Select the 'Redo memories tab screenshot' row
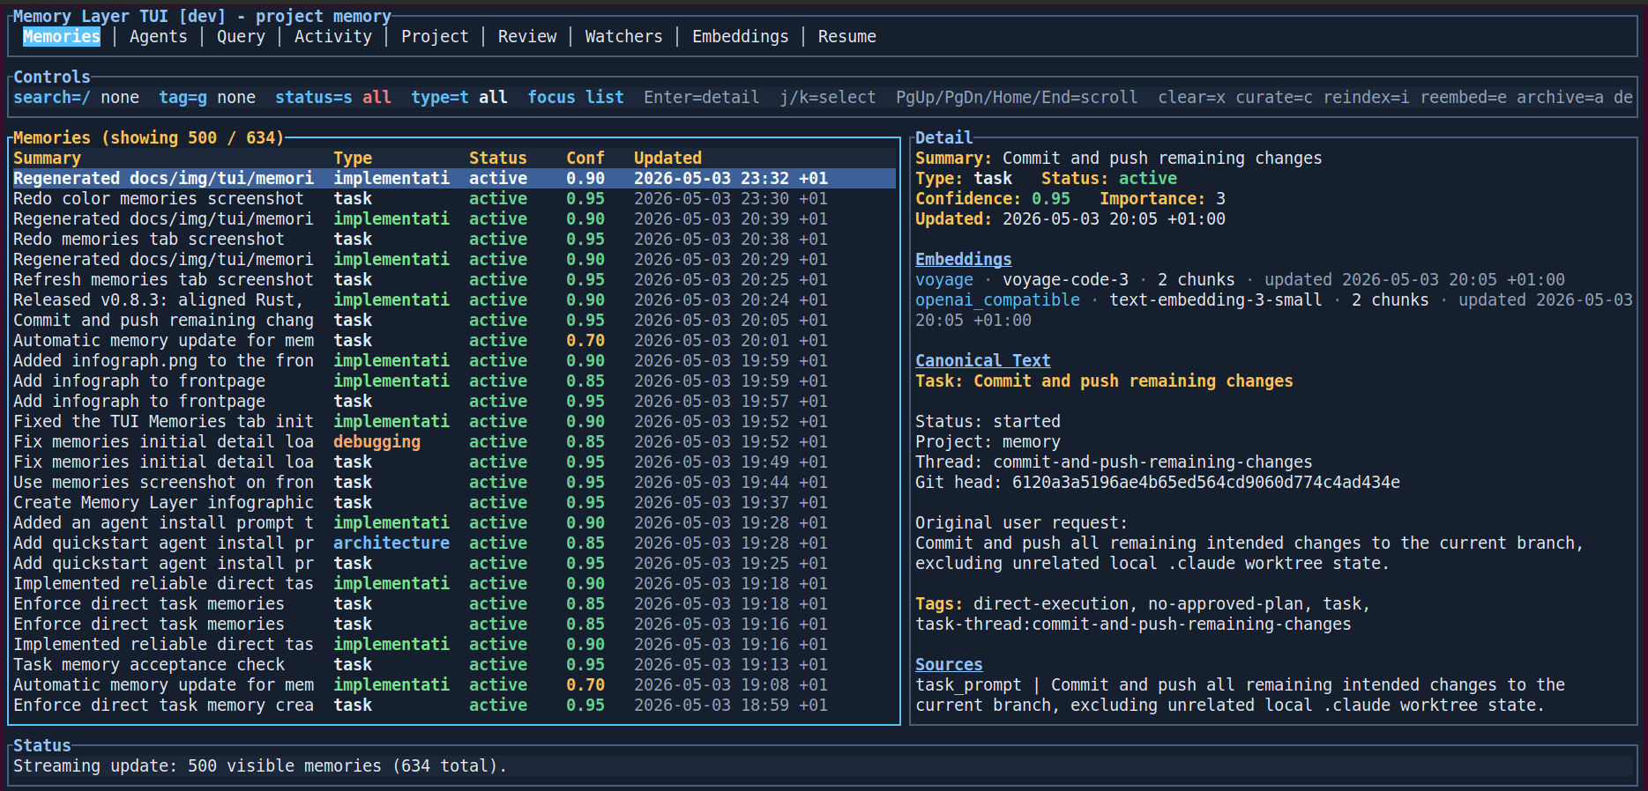This screenshot has width=1648, height=791. 453,239
